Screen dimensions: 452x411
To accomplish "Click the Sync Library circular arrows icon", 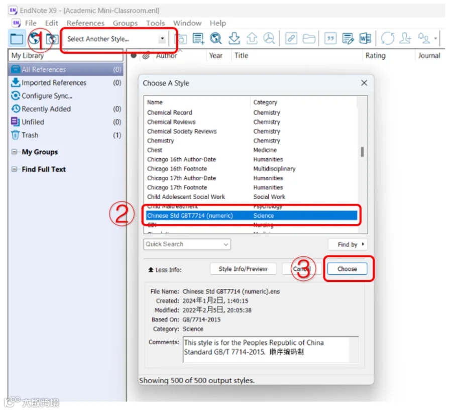I will click(x=387, y=38).
